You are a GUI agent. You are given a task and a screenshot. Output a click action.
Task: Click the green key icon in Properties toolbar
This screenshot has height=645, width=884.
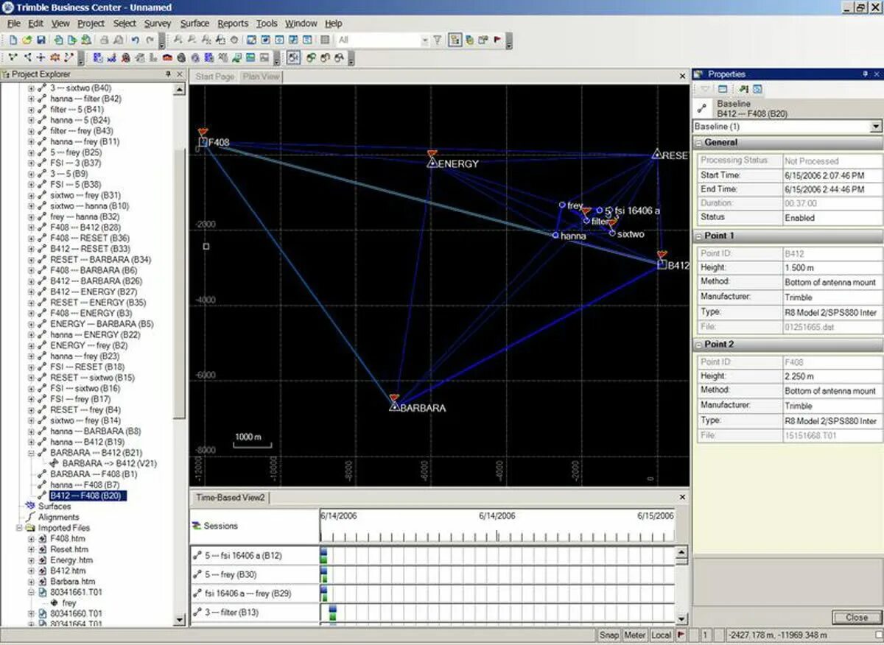[743, 89]
